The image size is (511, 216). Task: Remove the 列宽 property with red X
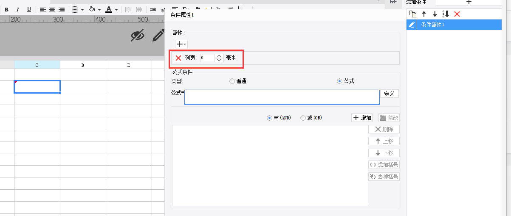[x=178, y=58]
